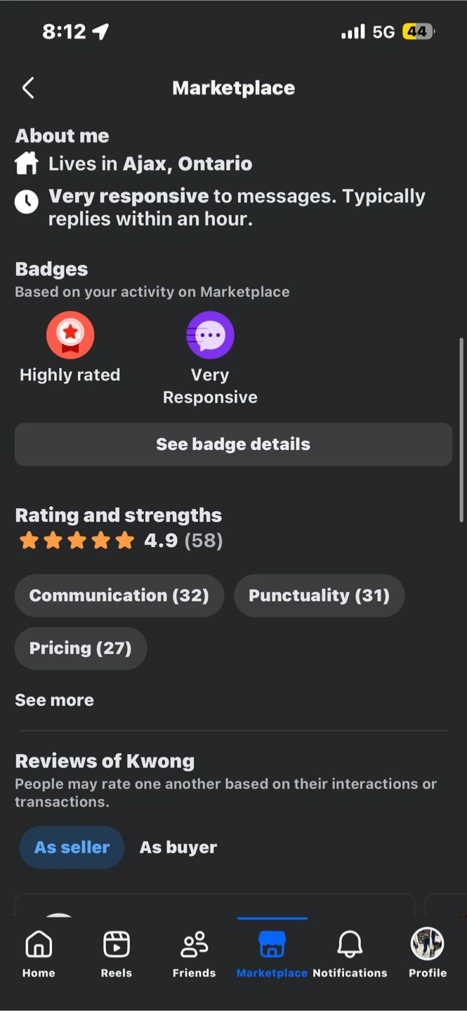467x1011 pixels.
Task: Open the Home tab
Action: point(39,953)
